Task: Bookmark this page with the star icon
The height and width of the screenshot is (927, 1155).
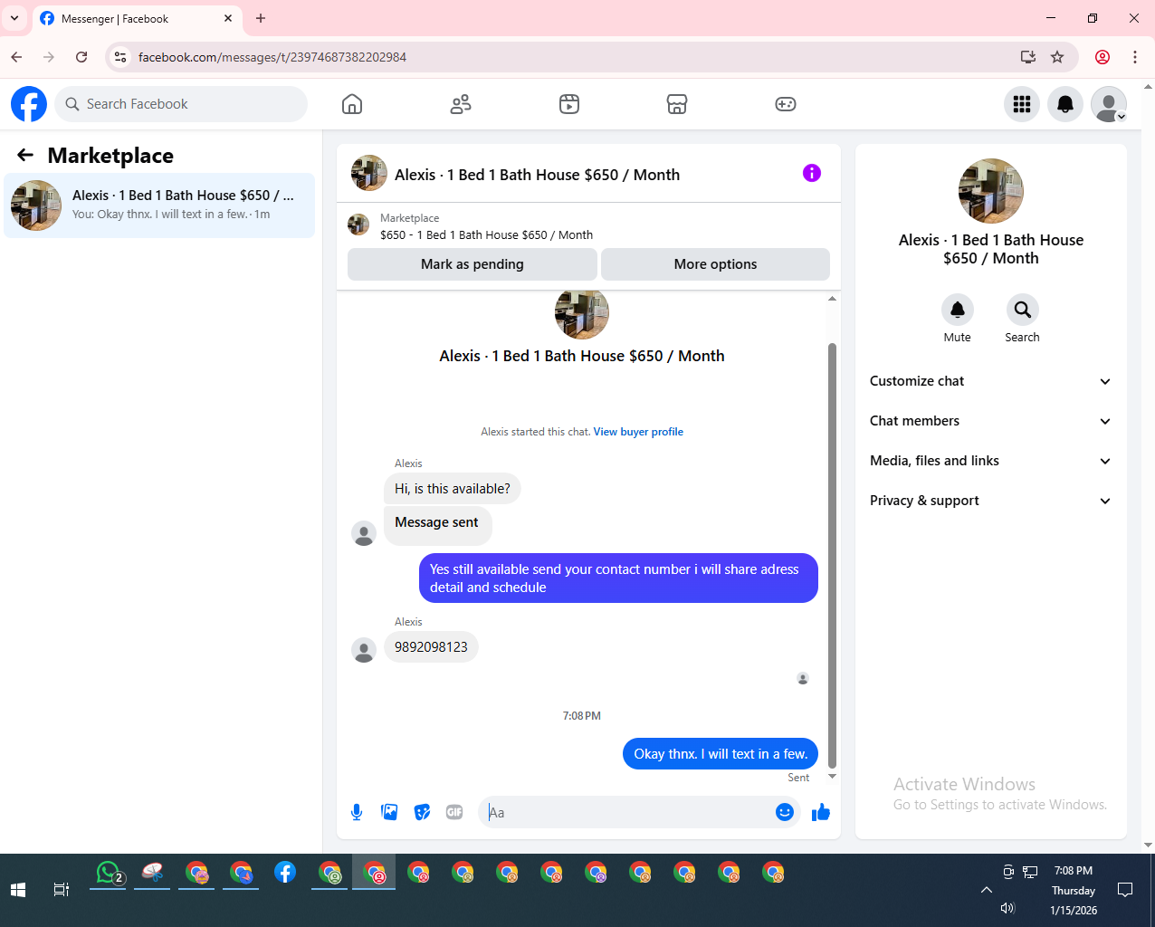Action: 1057,57
